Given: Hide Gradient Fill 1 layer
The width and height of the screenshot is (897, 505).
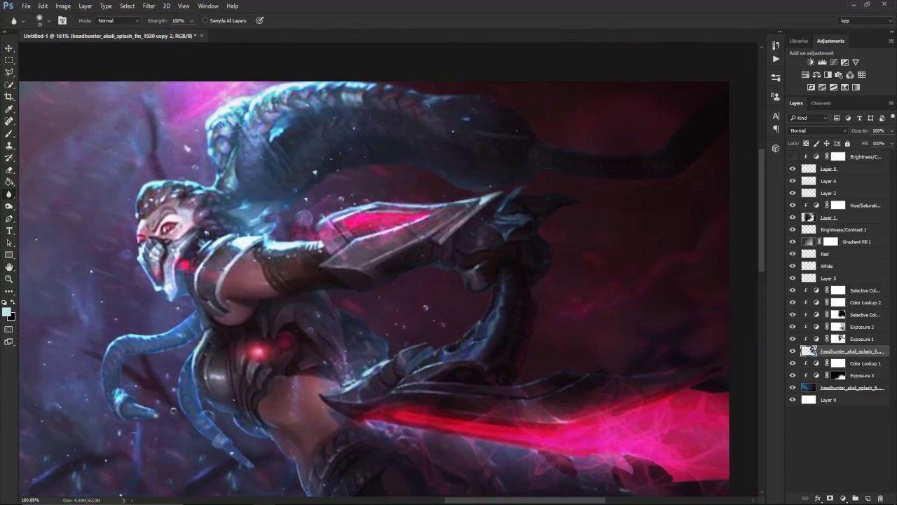Looking at the screenshot, I should tap(793, 242).
